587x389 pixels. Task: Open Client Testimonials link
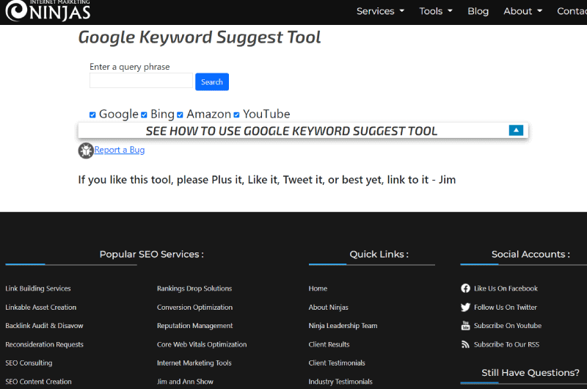tap(337, 363)
